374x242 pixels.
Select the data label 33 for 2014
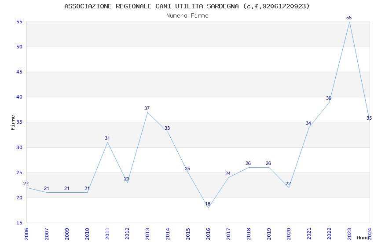tap(167, 128)
